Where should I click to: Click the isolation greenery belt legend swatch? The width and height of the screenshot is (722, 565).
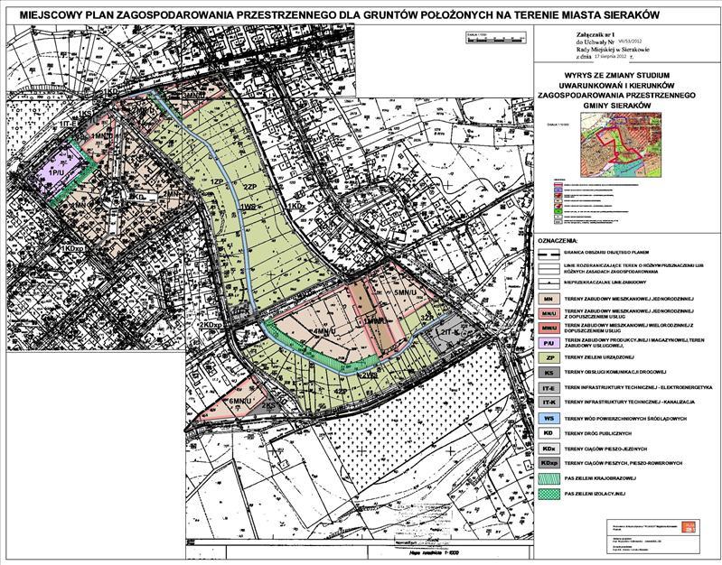tap(549, 494)
